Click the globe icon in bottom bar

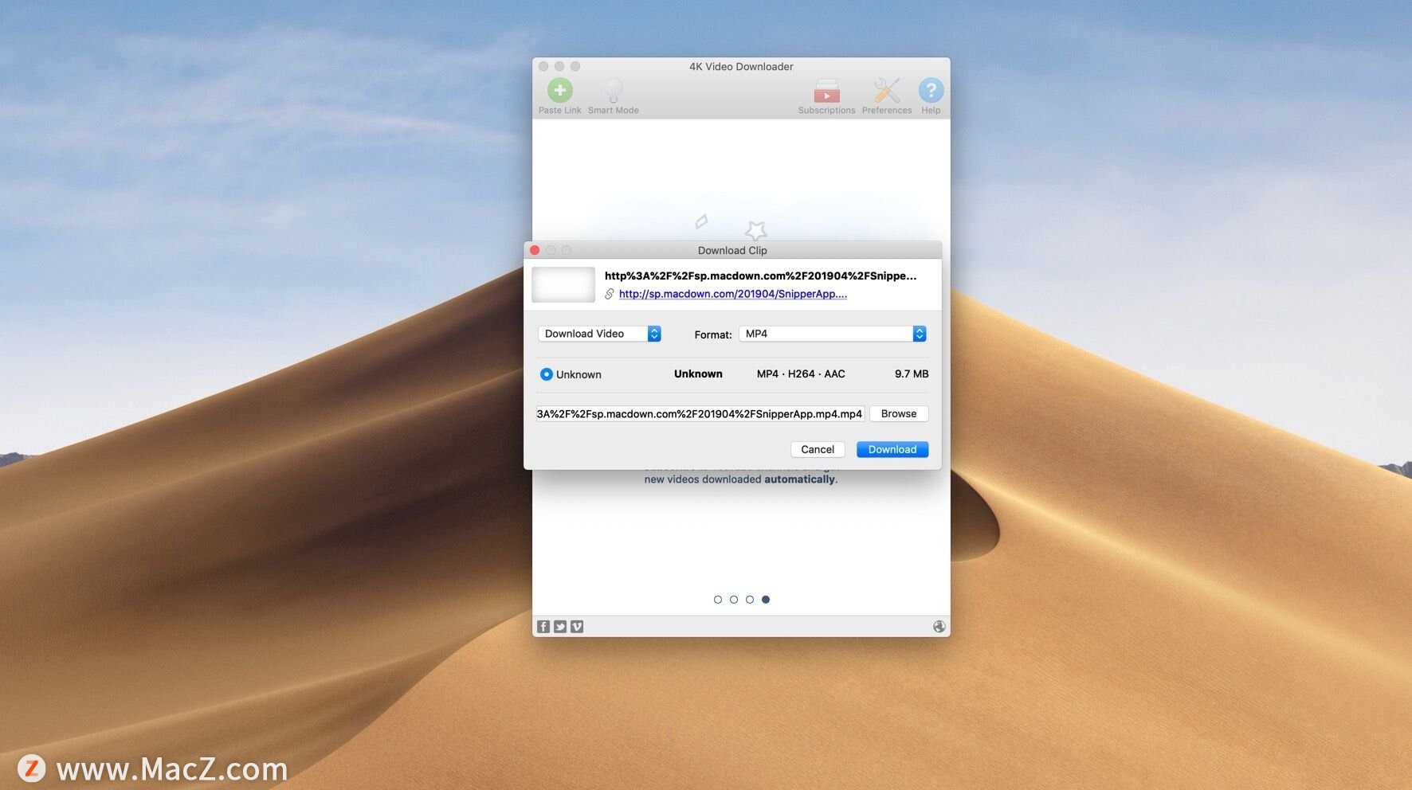939,627
